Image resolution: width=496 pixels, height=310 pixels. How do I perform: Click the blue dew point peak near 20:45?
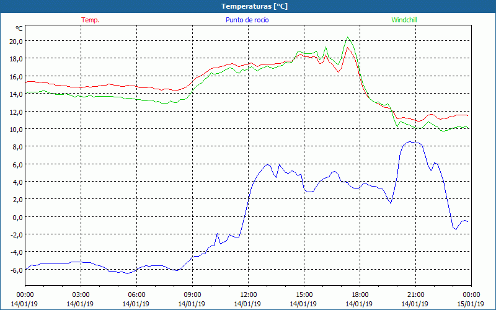click(410, 142)
